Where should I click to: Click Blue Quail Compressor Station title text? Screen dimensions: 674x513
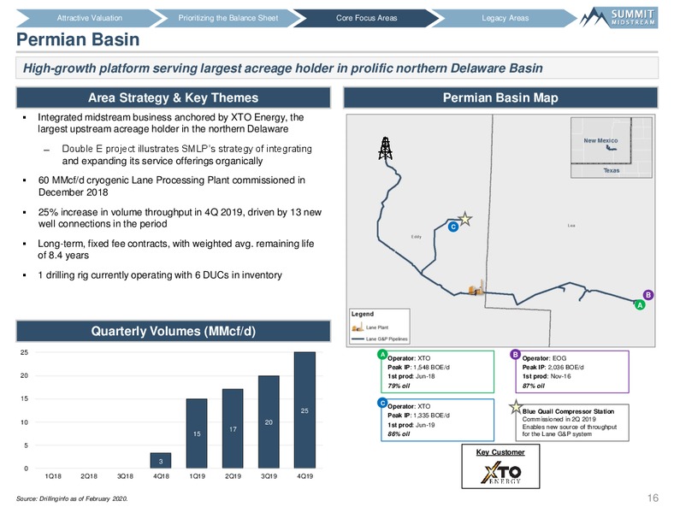[568, 411]
